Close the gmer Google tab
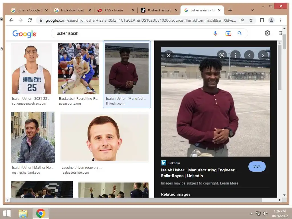 pyautogui.click(x=46, y=10)
